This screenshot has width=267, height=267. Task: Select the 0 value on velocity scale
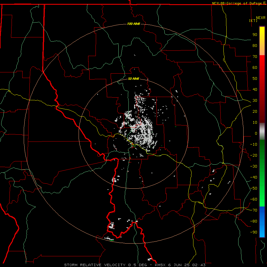pyautogui.click(x=256, y=133)
